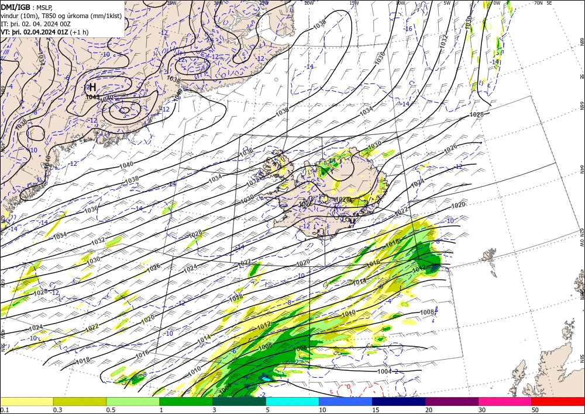Select the 'VT: þri. 02.04.2024 01Z (+1 h)' line
585x414 pixels.
pyautogui.click(x=45, y=32)
